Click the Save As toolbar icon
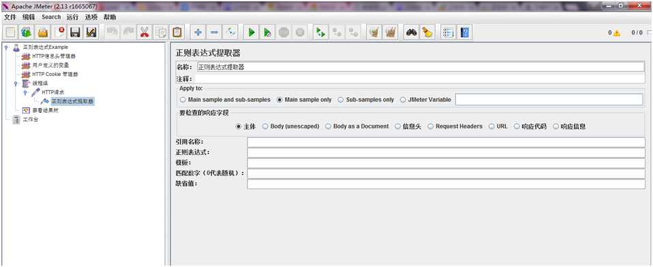653x267 pixels. pyautogui.click(x=91, y=33)
